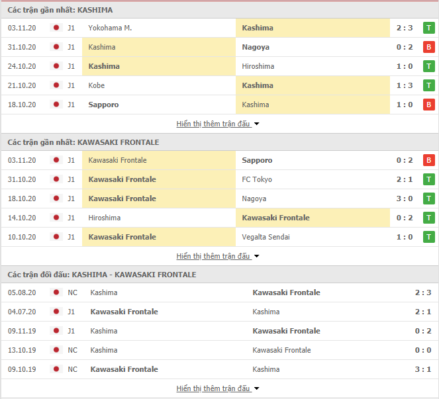This screenshot has height=399, width=439.
Task: Select Hiroshima in the 24.10.20 Kashima match
Action: click(x=258, y=66)
